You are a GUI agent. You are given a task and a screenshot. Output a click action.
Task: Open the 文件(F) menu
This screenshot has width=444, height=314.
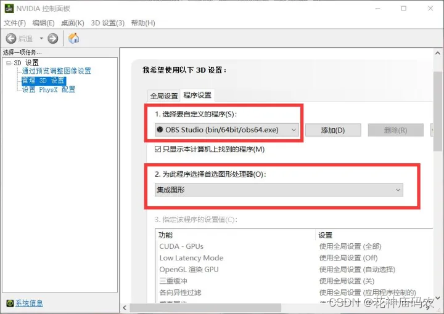pos(14,23)
